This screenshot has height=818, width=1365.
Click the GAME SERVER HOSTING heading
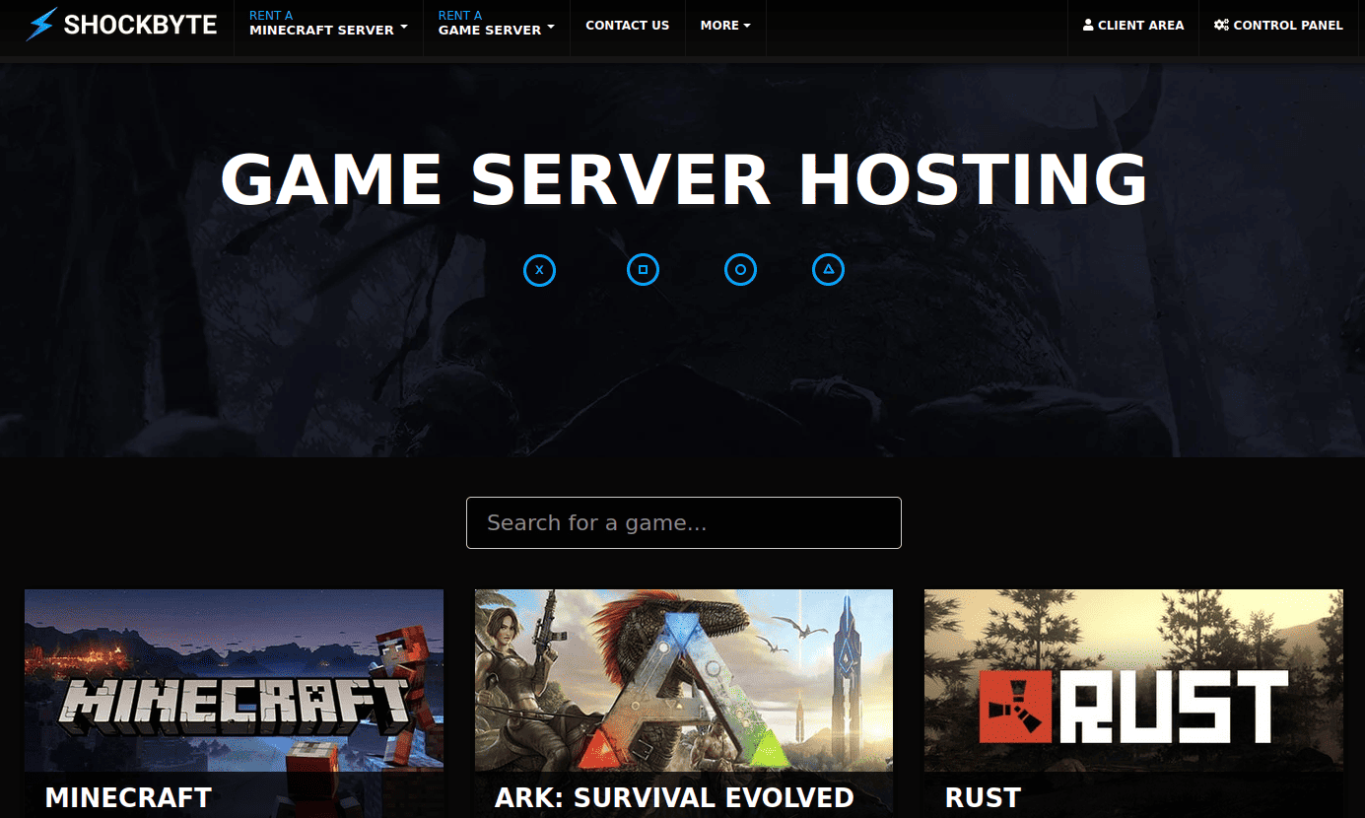683,179
